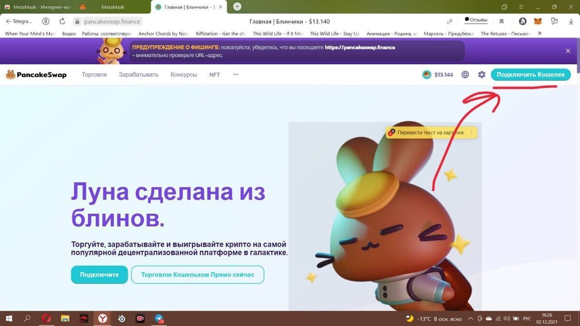Switch РУС input language
Screen dimensions: 580x326
pos(527,319)
